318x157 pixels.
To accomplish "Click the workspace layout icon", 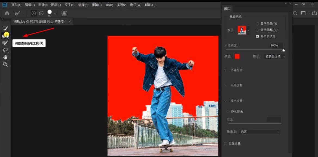I will (303, 13).
